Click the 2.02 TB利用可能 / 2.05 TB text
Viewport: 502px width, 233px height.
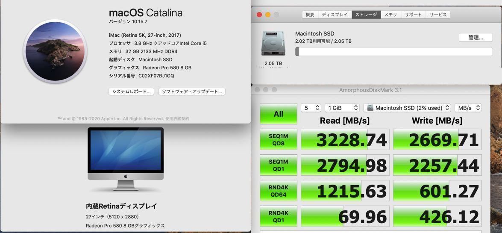coord(323,41)
